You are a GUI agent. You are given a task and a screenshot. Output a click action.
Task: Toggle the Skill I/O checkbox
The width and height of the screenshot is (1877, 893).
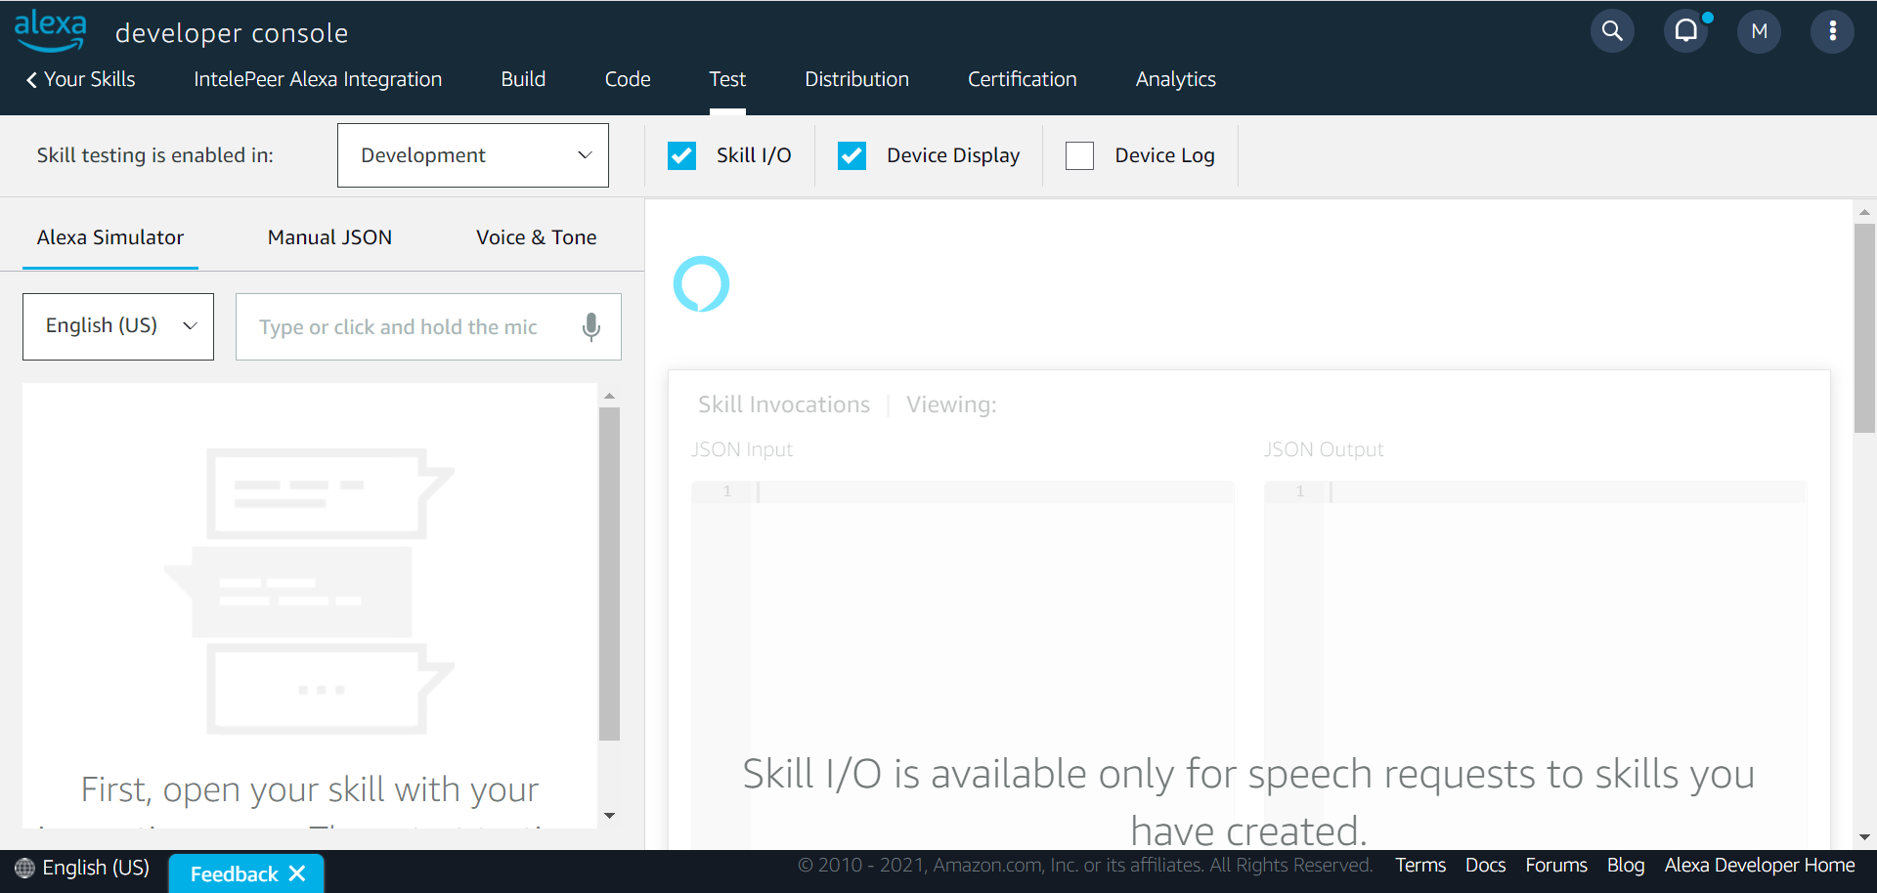click(x=681, y=155)
